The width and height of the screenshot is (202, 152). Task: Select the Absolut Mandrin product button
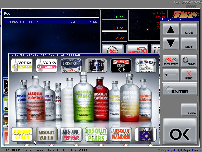(x=121, y=134)
